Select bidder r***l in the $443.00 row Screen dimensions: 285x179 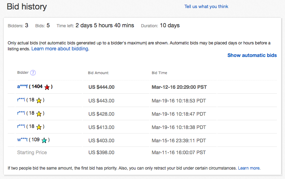coord(21,100)
